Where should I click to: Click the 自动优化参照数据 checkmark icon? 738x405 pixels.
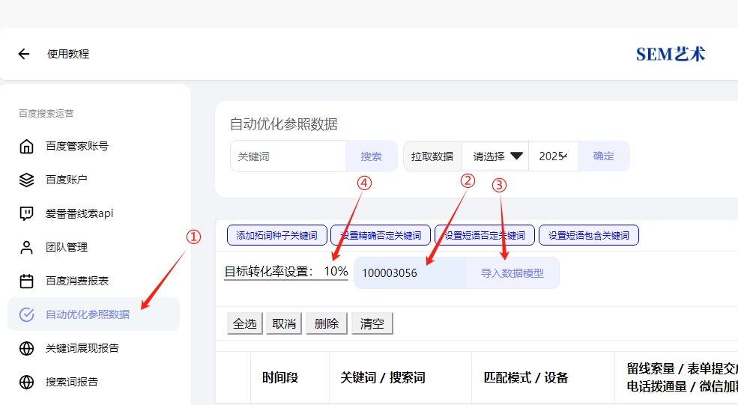coord(27,314)
